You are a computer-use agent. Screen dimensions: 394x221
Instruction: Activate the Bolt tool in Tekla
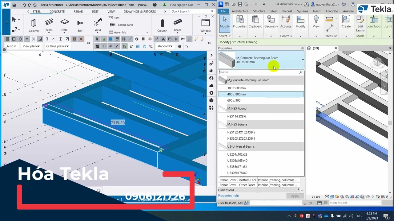tap(80, 25)
